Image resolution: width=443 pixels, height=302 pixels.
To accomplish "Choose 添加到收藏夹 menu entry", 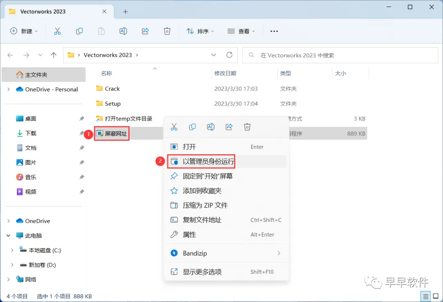I will pos(226,191).
